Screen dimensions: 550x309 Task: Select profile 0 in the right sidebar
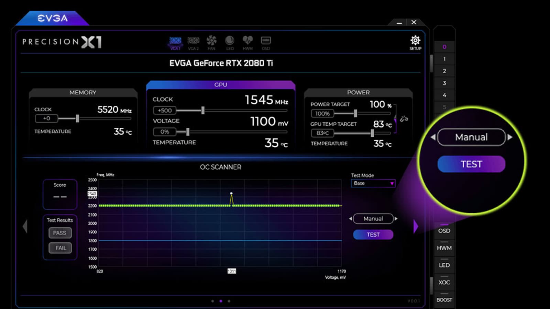444,47
